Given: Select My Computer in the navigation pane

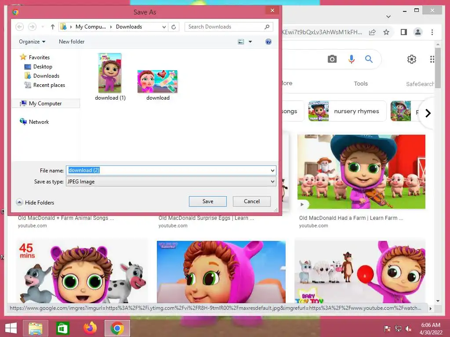Looking at the screenshot, I should tap(46, 104).
